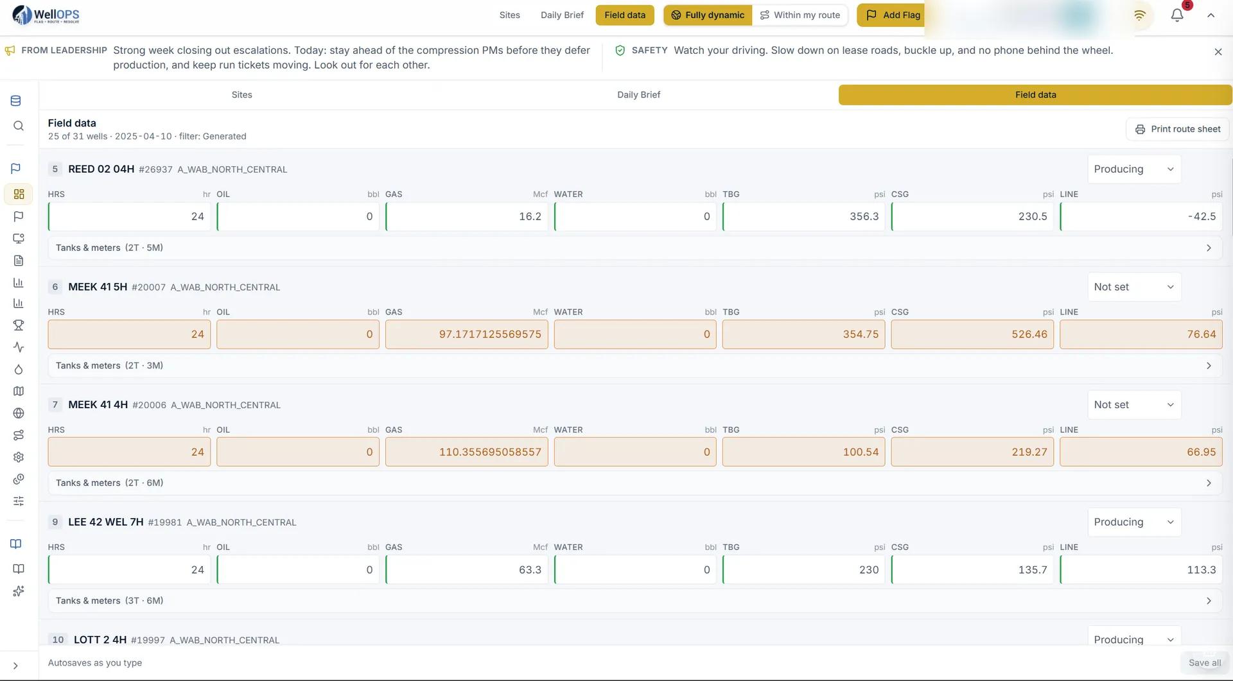Open the sparkles AI sidebar icon
The width and height of the screenshot is (1233, 681).
(19, 591)
